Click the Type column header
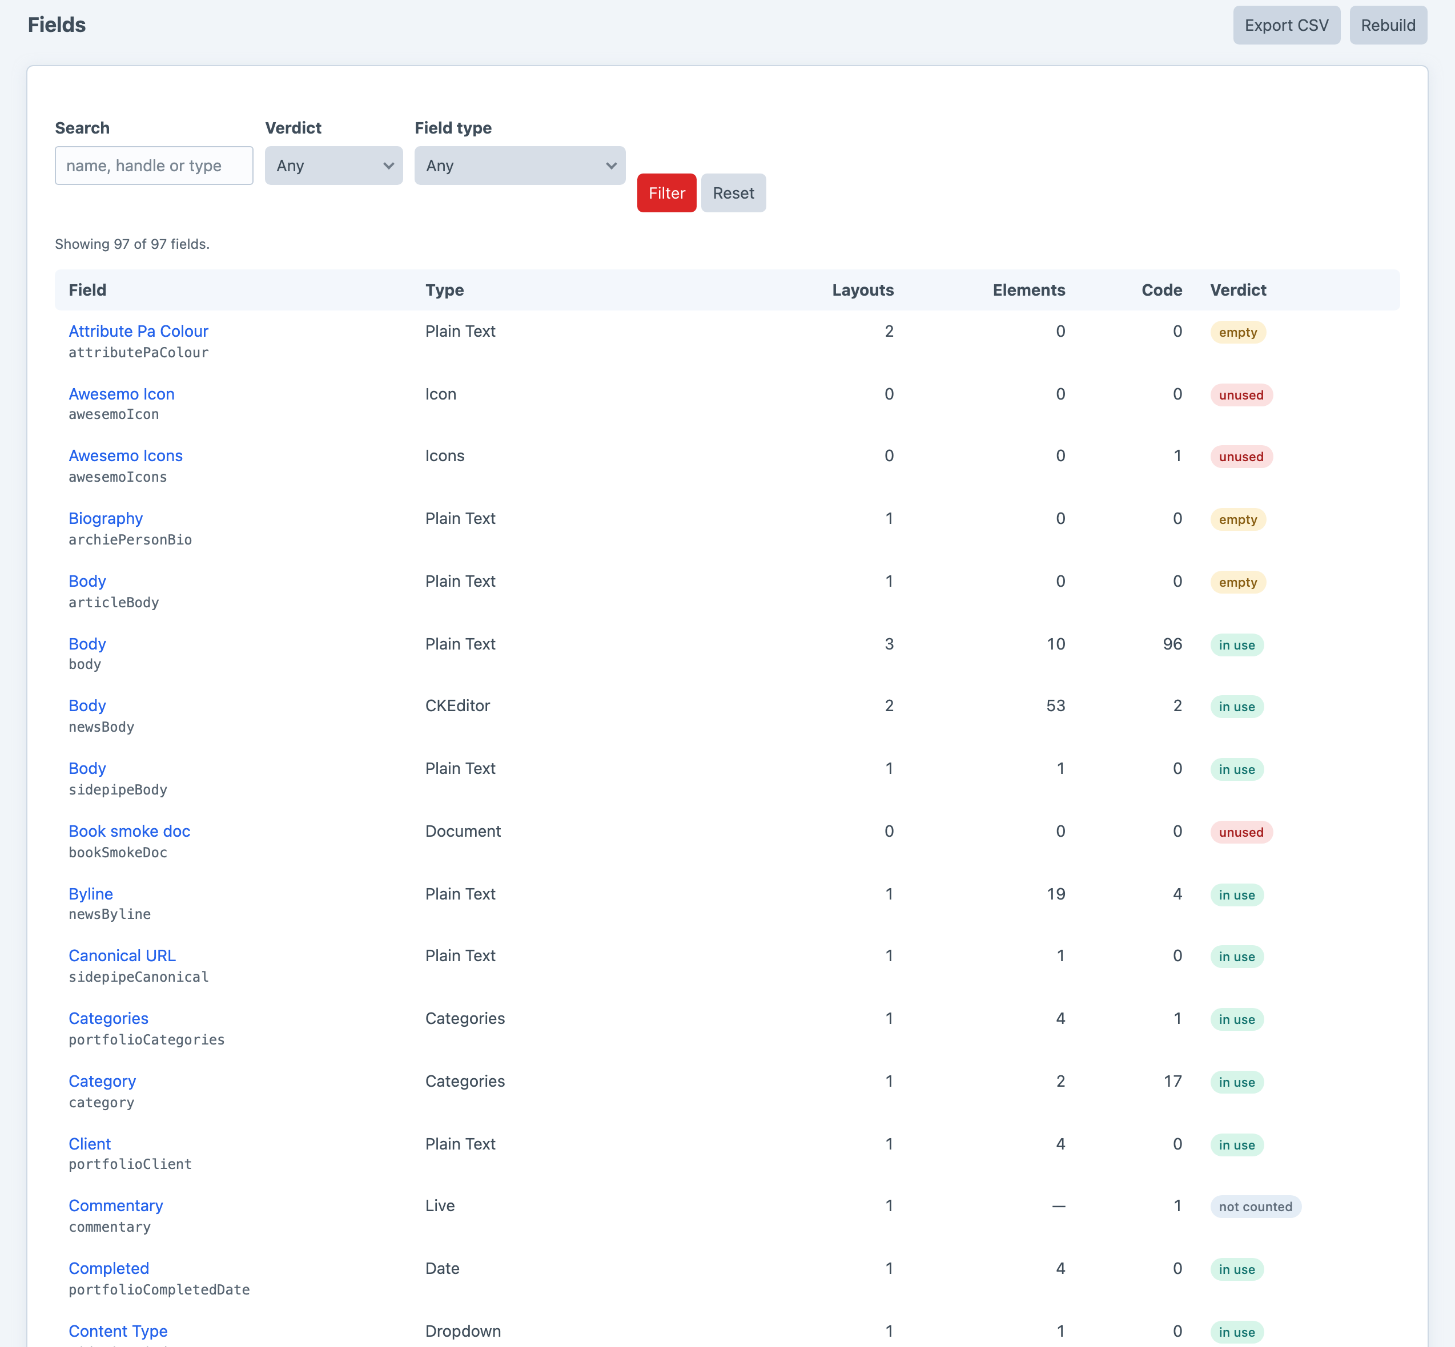 coord(444,290)
